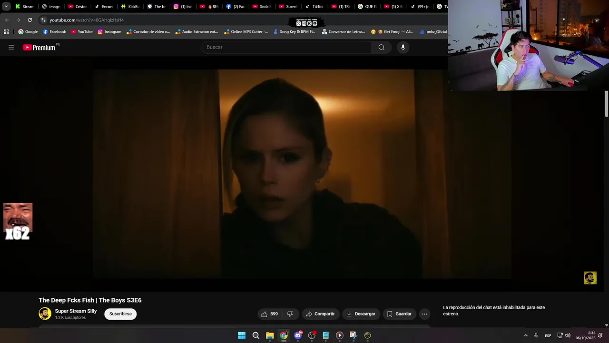The width and height of the screenshot is (609, 343).
Task: Open the Audio Extractor bookmark
Action: tap(196, 32)
